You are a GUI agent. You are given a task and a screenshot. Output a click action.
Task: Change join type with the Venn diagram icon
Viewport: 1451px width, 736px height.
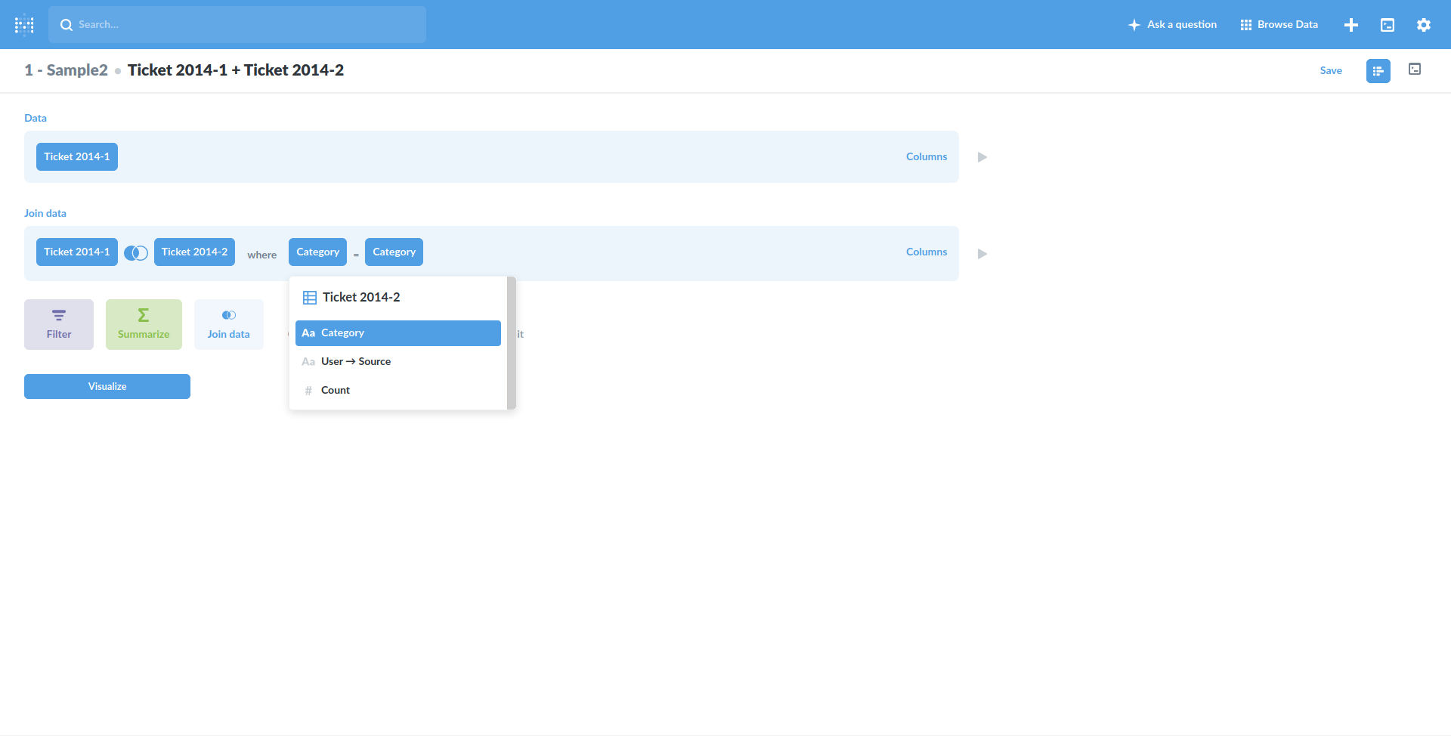click(x=136, y=252)
